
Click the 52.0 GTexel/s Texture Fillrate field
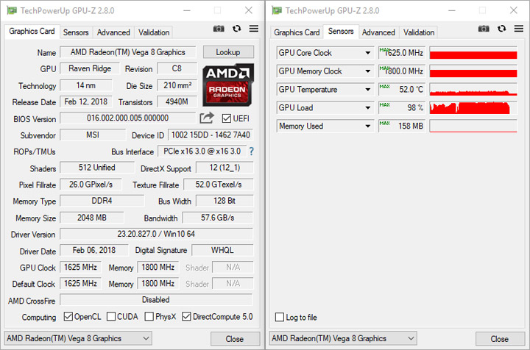(219, 185)
